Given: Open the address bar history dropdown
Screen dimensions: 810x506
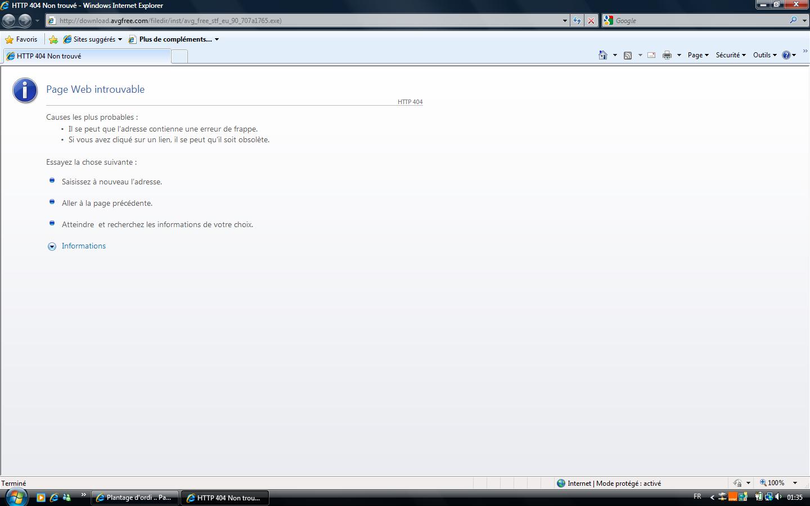Looking at the screenshot, I should pos(565,21).
